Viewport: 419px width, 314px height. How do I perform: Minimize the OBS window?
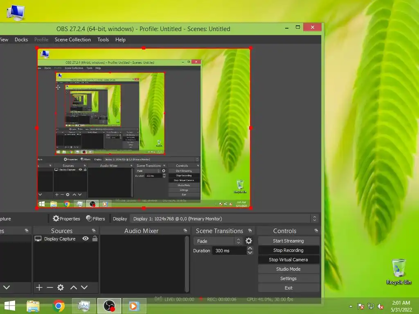[x=287, y=27]
